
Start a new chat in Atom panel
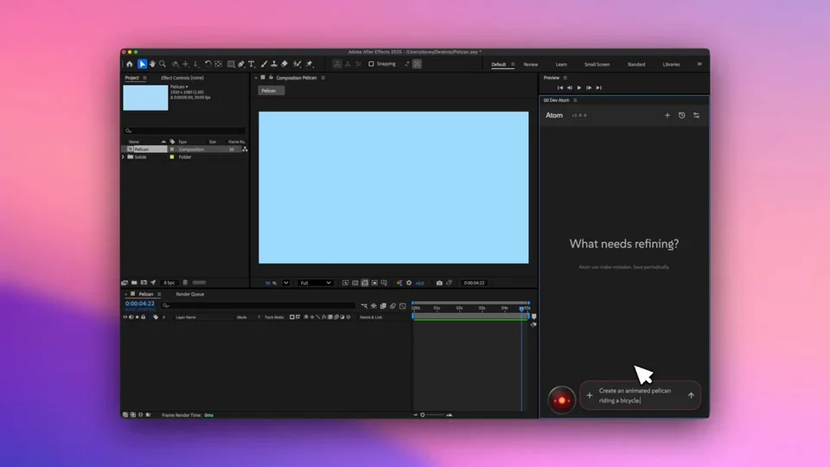pos(667,115)
